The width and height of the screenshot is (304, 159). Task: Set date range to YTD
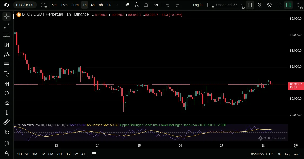tap(60, 154)
